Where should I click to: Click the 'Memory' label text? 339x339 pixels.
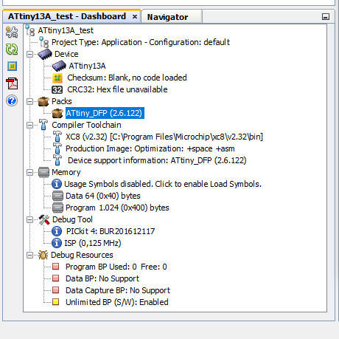click(66, 172)
